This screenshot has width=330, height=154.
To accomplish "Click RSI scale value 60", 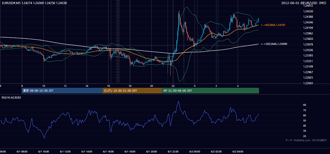I will [304, 115].
